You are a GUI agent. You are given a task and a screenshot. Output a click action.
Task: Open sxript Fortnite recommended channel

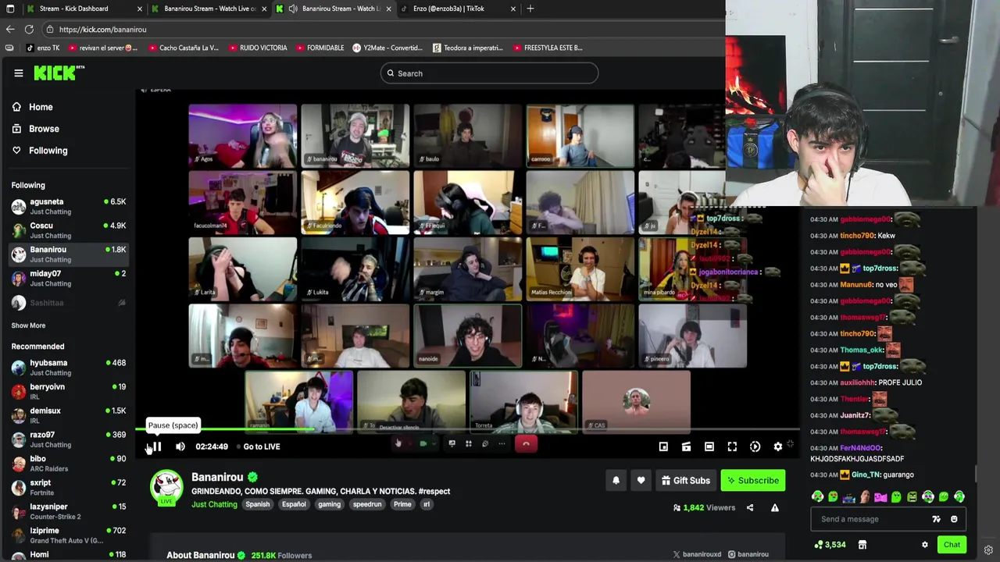(x=69, y=487)
